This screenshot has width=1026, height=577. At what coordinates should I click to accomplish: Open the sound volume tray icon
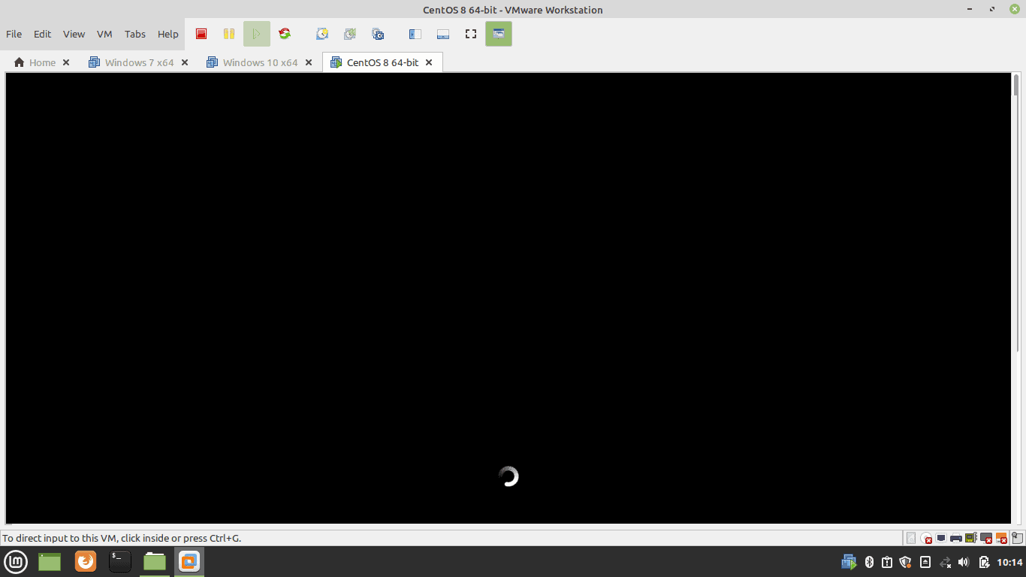pos(964,562)
